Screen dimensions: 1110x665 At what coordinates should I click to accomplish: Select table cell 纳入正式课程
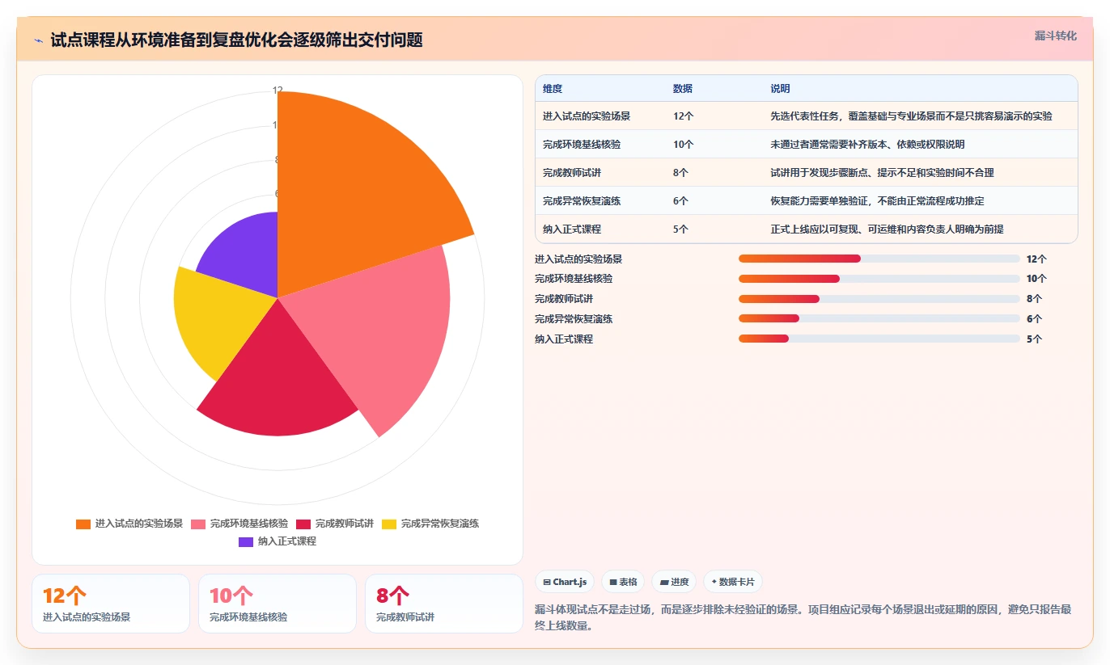(572, 229)
